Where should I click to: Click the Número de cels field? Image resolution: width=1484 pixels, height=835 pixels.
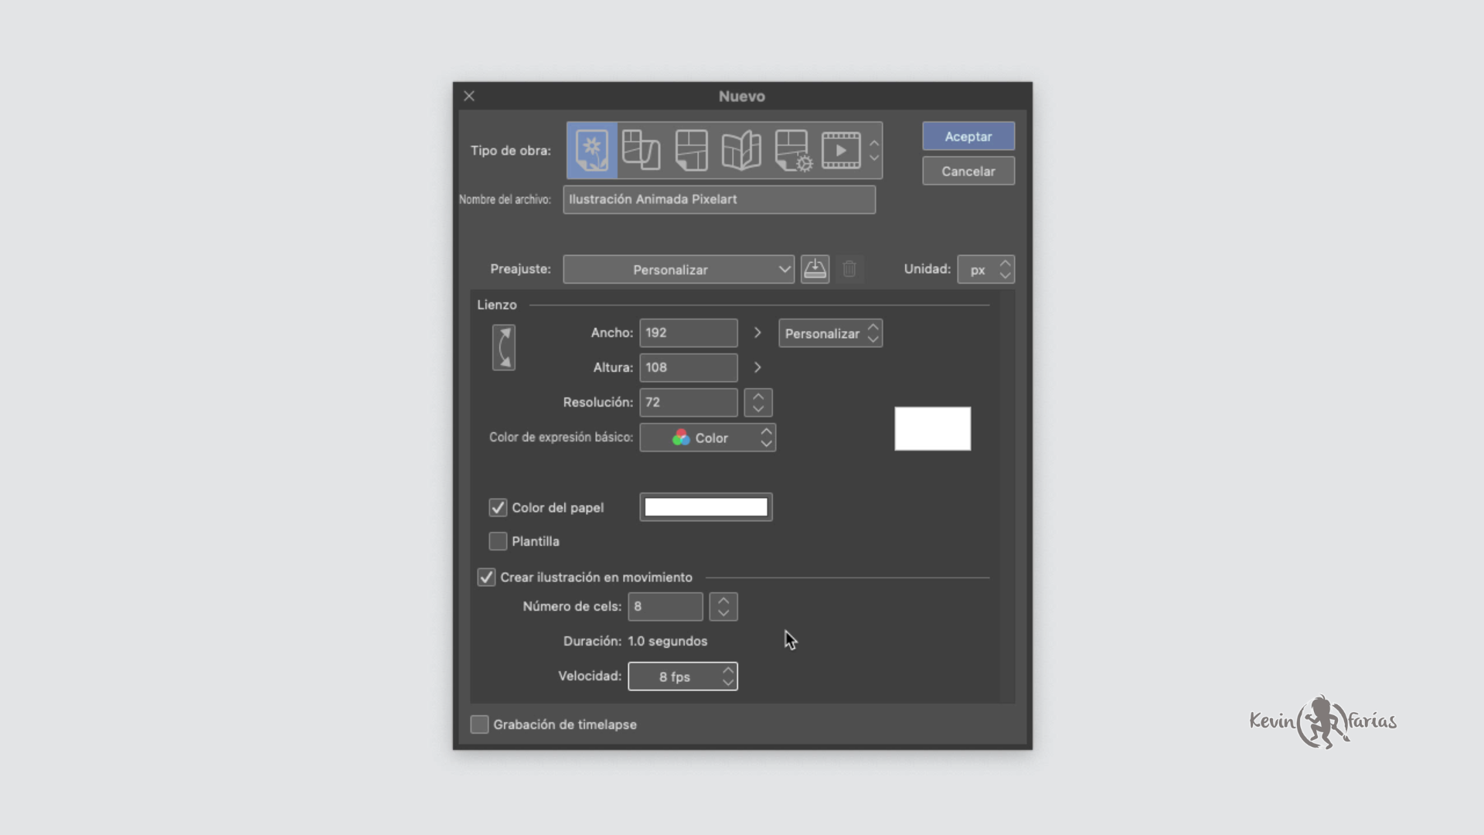coord(665,606)
